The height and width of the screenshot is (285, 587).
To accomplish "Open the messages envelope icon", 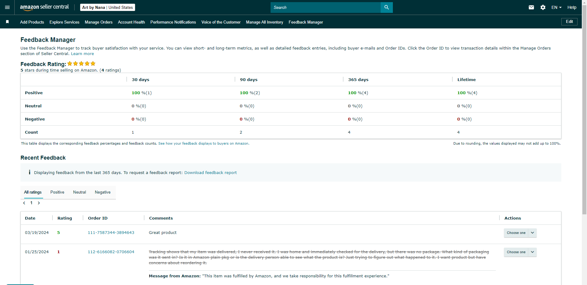I will point(531,7).
